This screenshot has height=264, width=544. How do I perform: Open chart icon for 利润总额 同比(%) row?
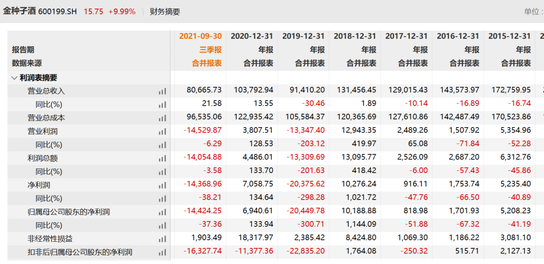162,172
